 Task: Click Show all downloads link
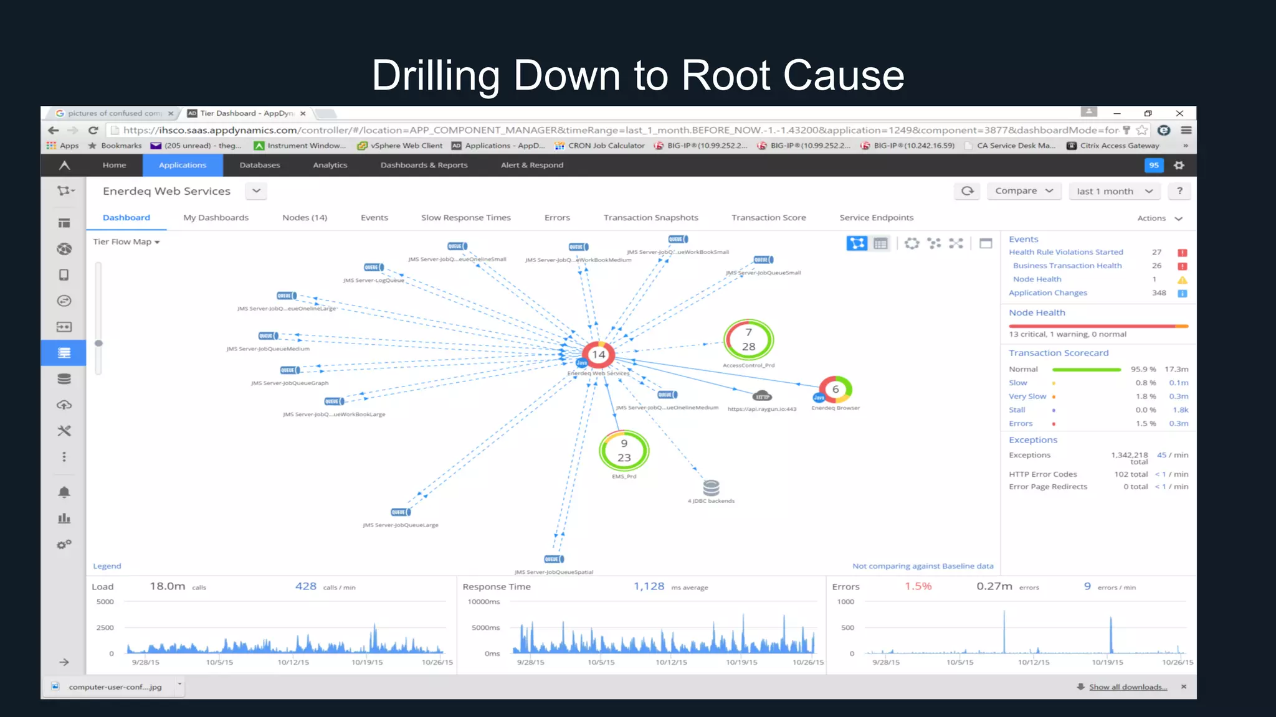click(x=1128, y=687)
